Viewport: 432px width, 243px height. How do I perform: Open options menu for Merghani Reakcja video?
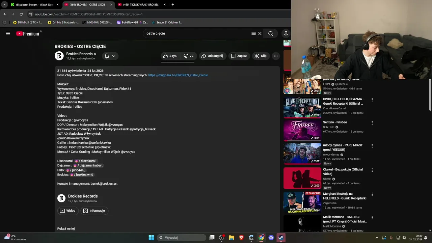pyautogui.click(x=372, y=194)
